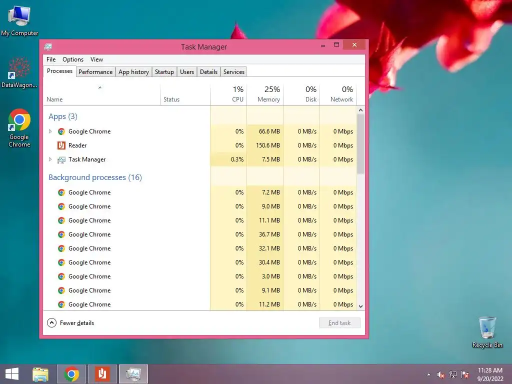Click Chrome icon of the 3.0 MB process

[61, 276]
